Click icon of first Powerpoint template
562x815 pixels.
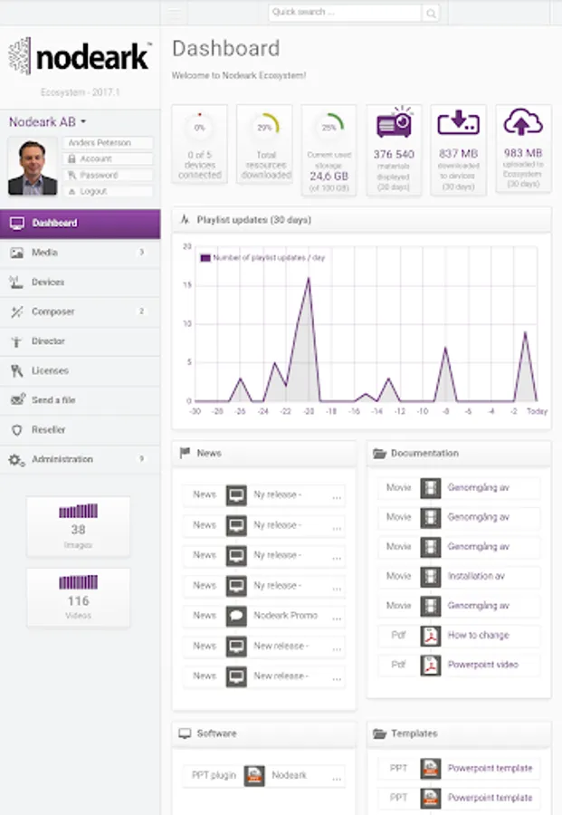pyautogui.click(x=431, y=768)
